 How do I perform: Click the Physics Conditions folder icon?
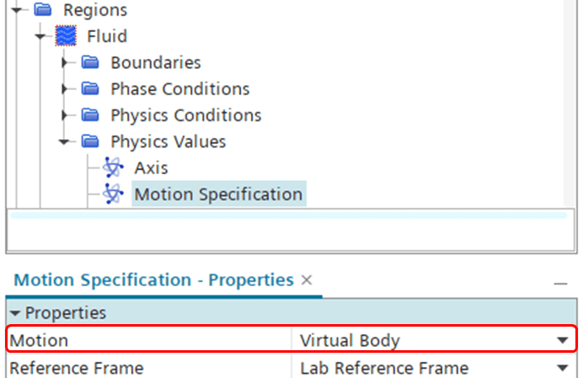pos(89,115)
